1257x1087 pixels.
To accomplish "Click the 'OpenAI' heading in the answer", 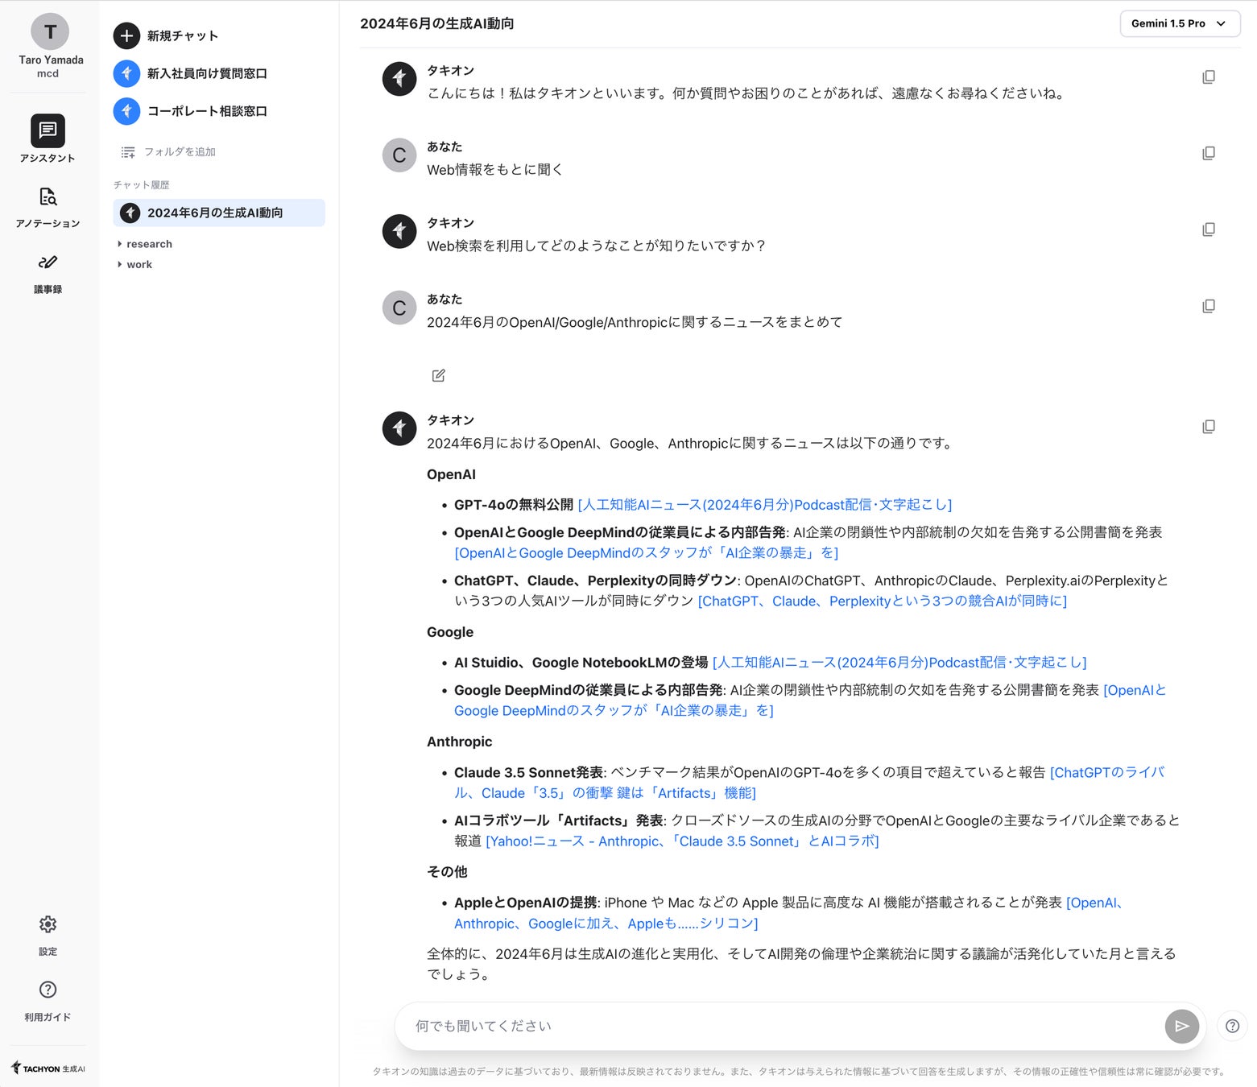I will pos(451,474).
